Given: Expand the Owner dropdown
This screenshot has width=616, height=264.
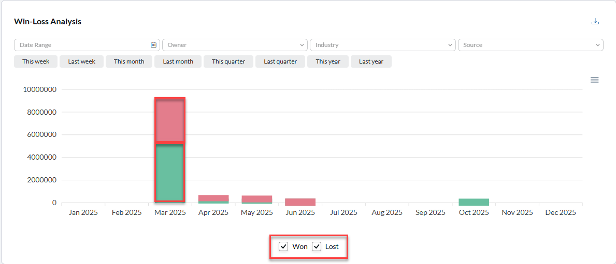Looking at the screenshot, I should tap(234, 45).
